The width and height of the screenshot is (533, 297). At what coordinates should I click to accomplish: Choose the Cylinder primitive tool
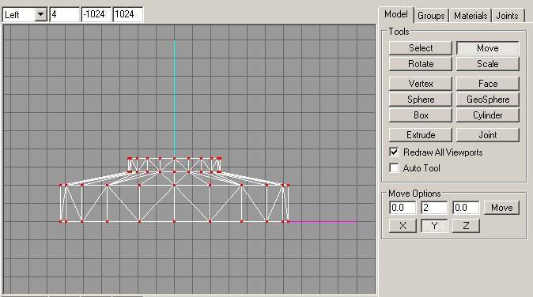pos(487,115)
